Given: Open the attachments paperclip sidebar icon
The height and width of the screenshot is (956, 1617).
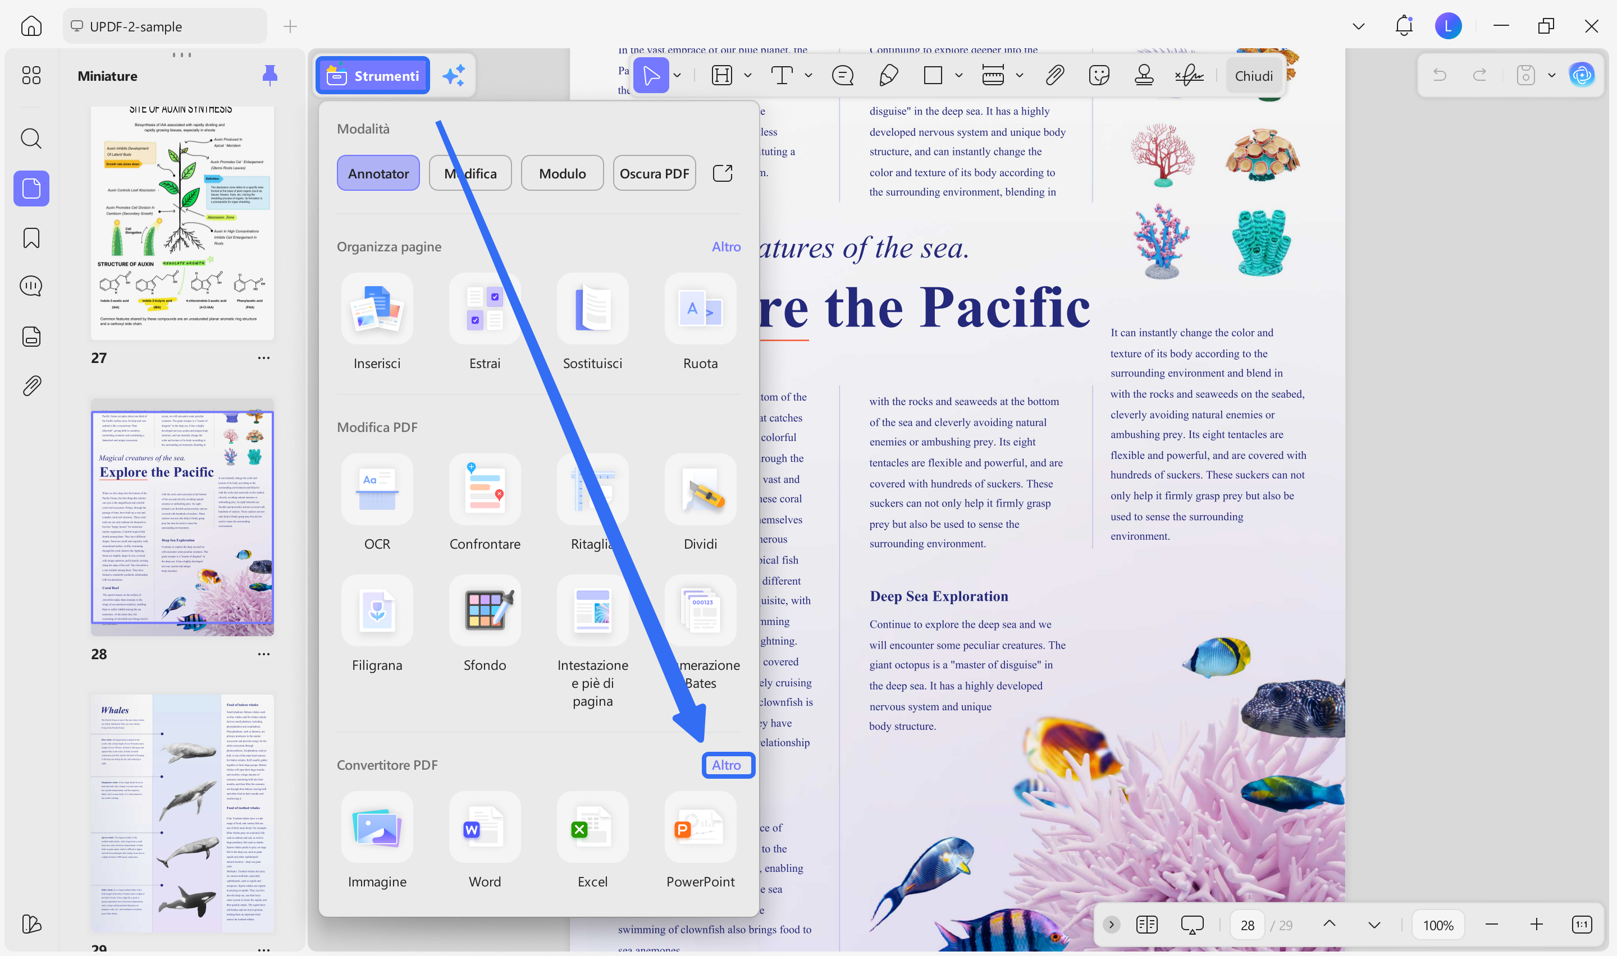Looking at the screenshot, I should 31,386.
